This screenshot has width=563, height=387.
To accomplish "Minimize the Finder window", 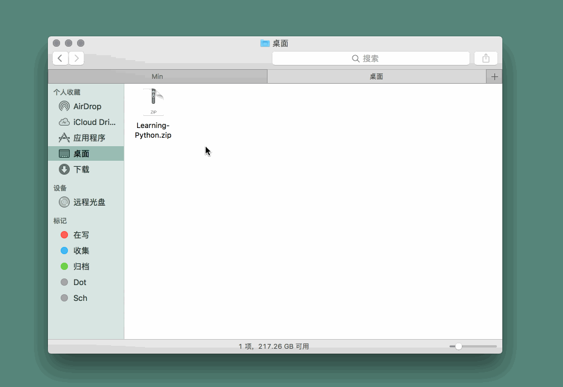I will point(69,43).
